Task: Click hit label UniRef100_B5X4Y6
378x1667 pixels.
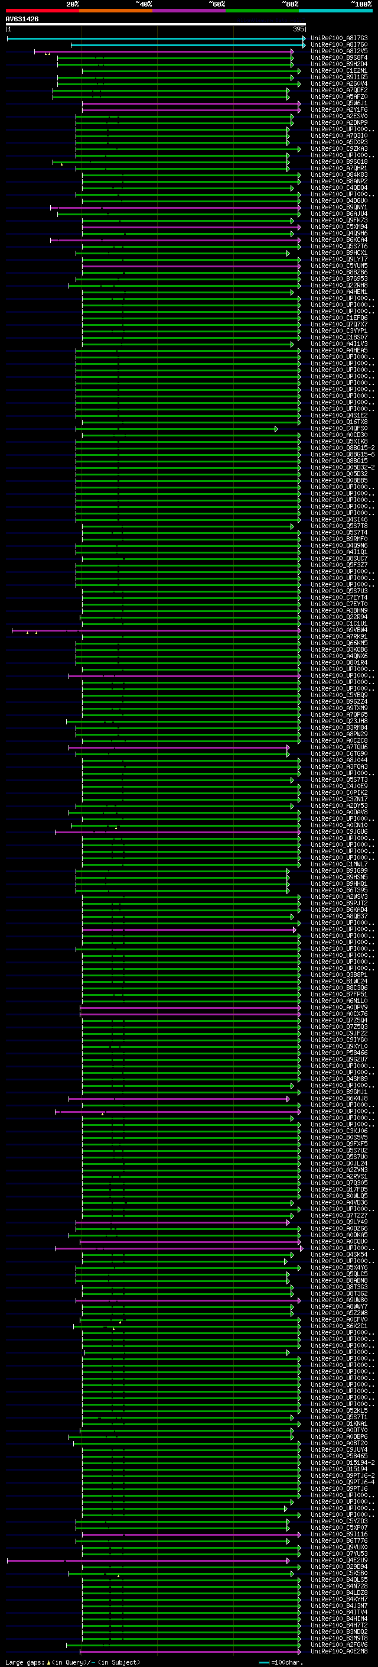Action: 338,1267
